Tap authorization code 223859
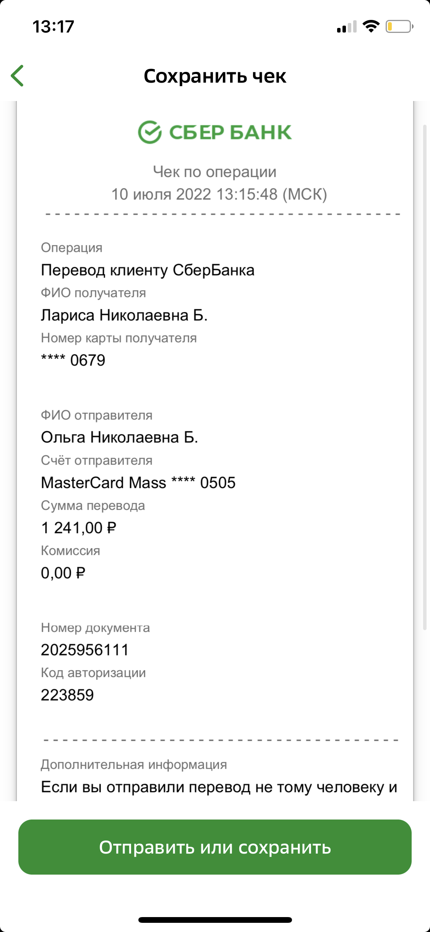The image size is (430, 932). pyautogui.click(x=67, y=695)
